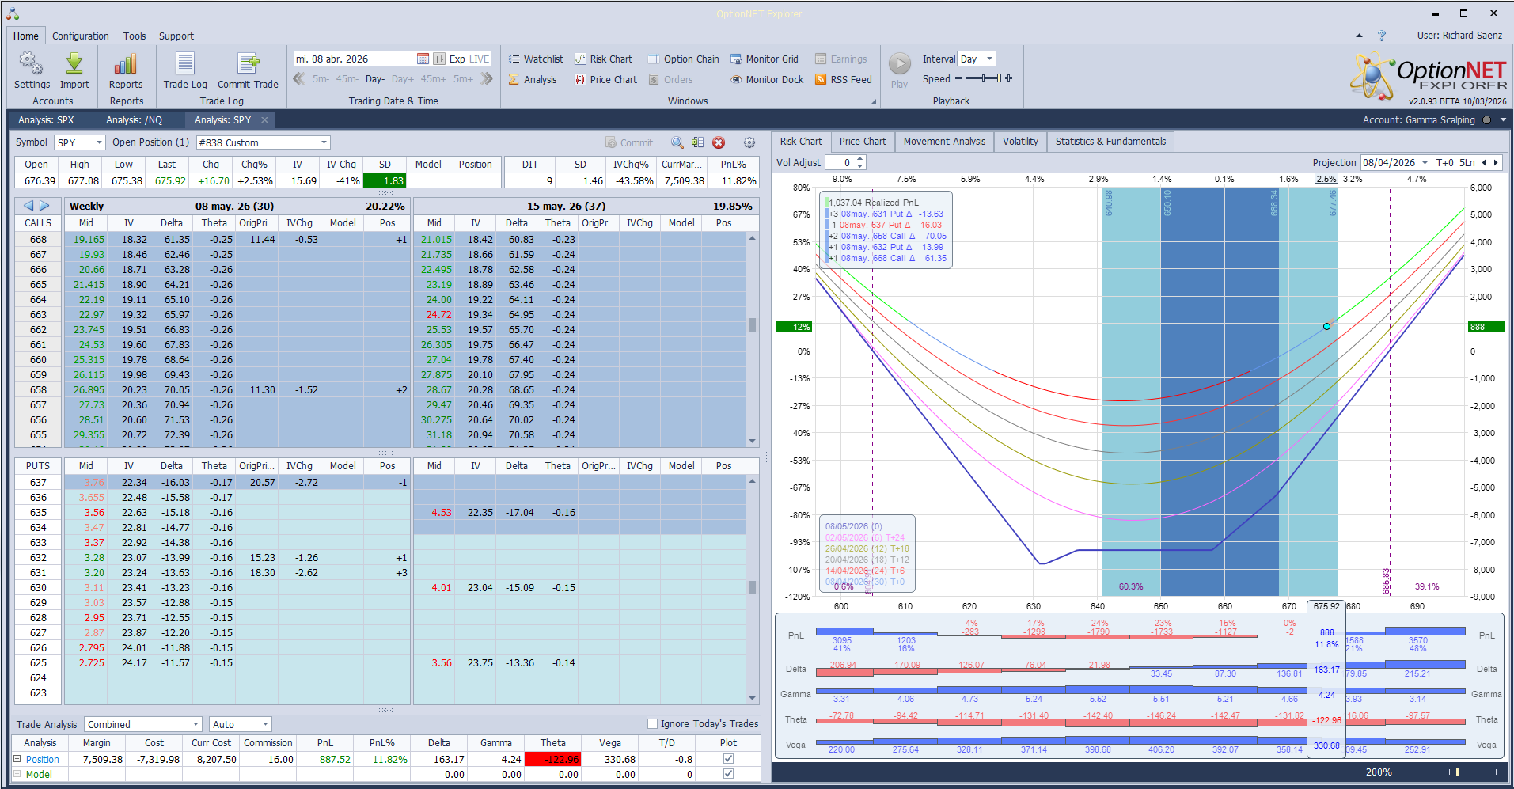The height and width of the screenshot is (789, 1514).
Task: Open the Trade Log icon
Action: point(185,64)
